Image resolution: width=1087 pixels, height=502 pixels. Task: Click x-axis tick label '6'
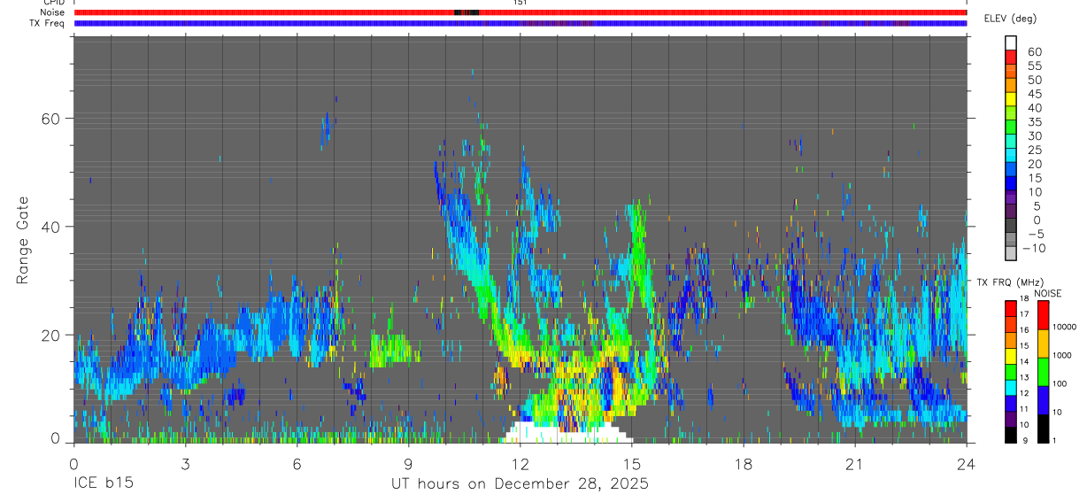click(297, 464)
